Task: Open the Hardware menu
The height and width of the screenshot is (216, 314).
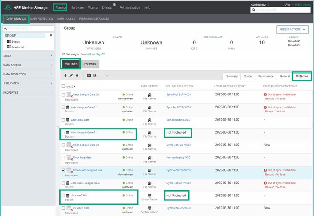Action: [77, 7]
